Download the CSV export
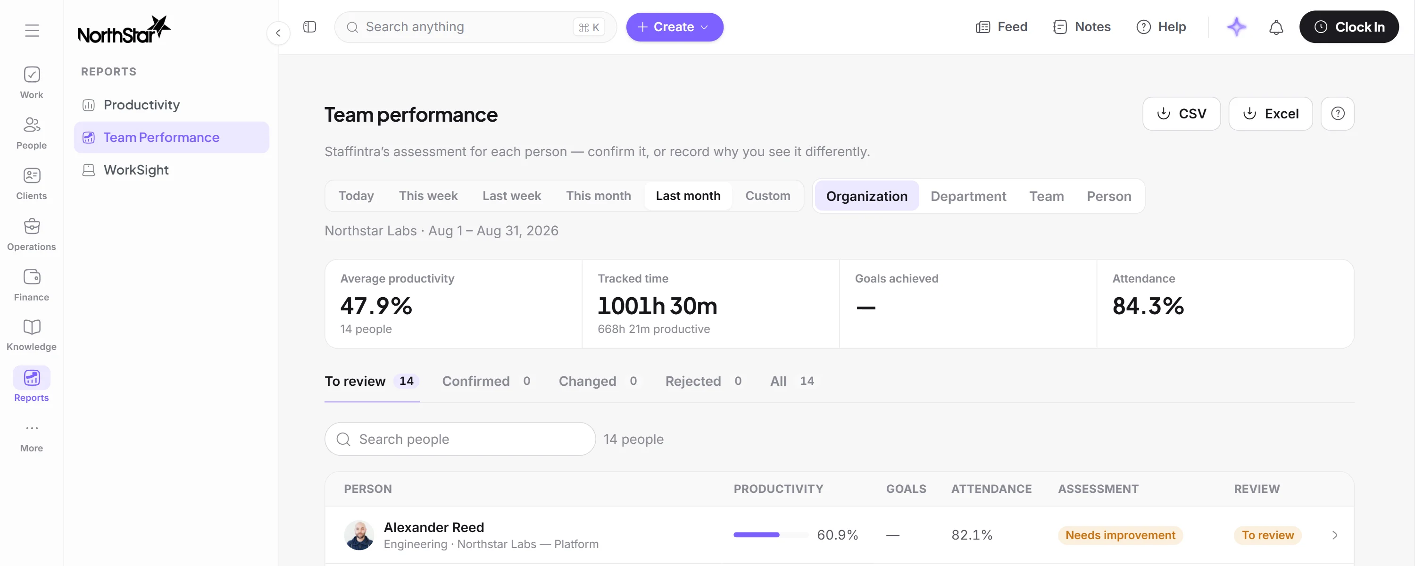Image resolution: width=1415 pixels, height=566 pixels. point(1181,114)
